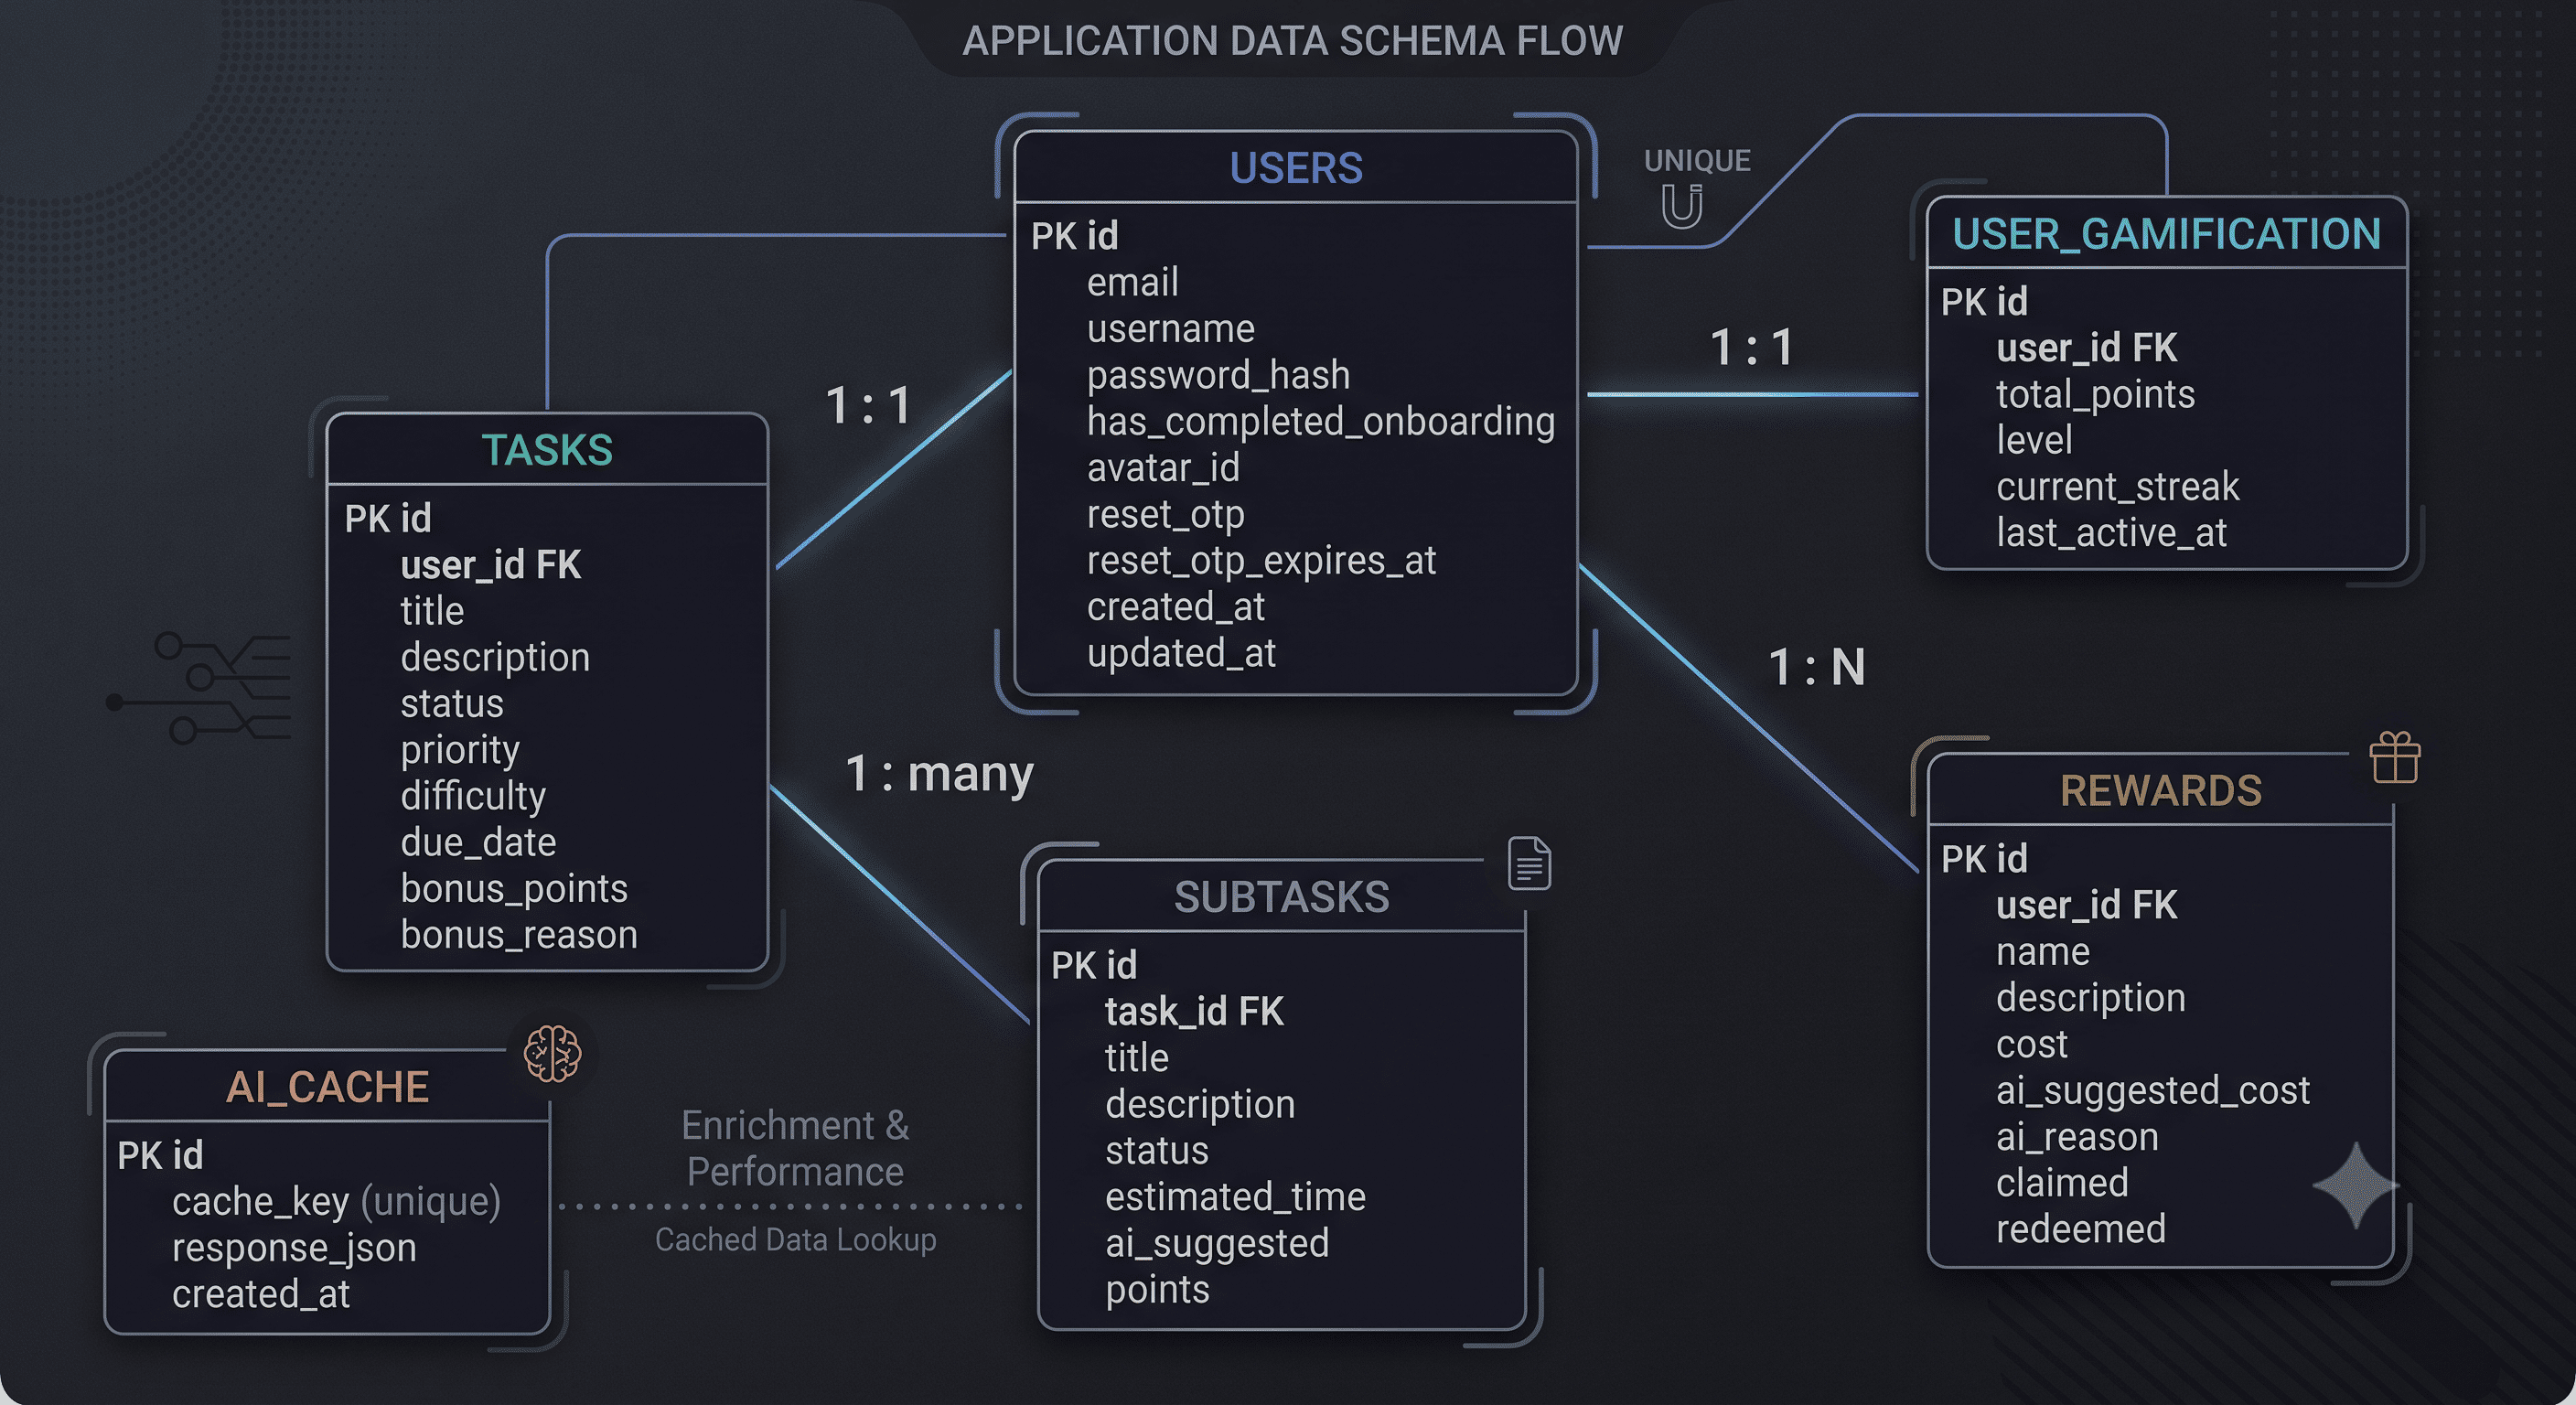Viewport: 2576px width, 1405px height.
Task: Click the brain icon on AI_CACHE table
Action: point(552,1053)
